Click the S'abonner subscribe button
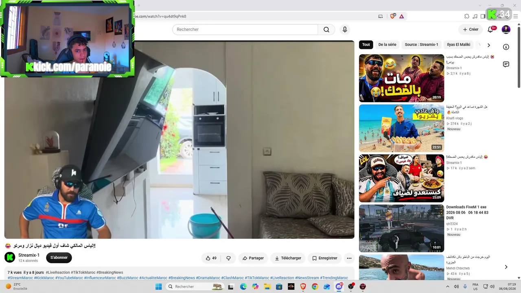 coord(59,258)
